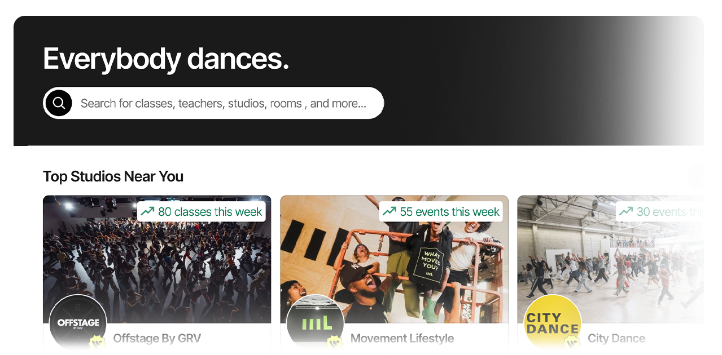The image size is (722, 355).
Task: Focus the search for classes input field
Action: 223,103
